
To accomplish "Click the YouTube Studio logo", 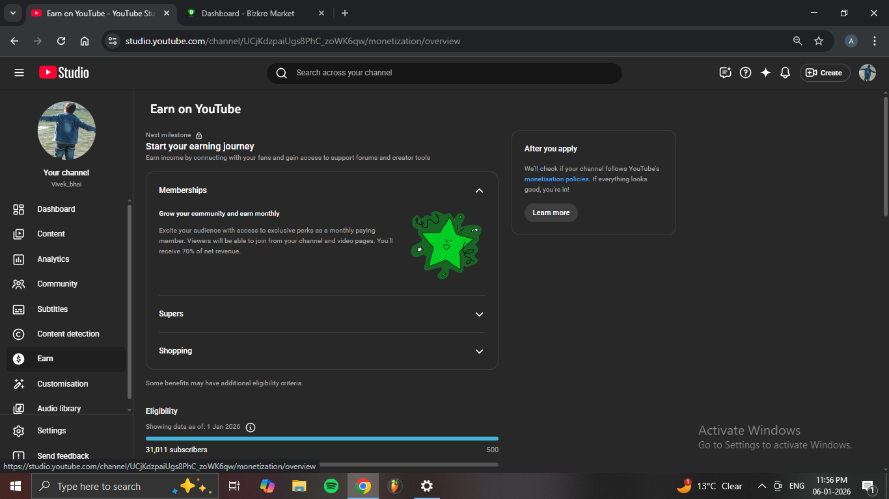I will (64, 73).
